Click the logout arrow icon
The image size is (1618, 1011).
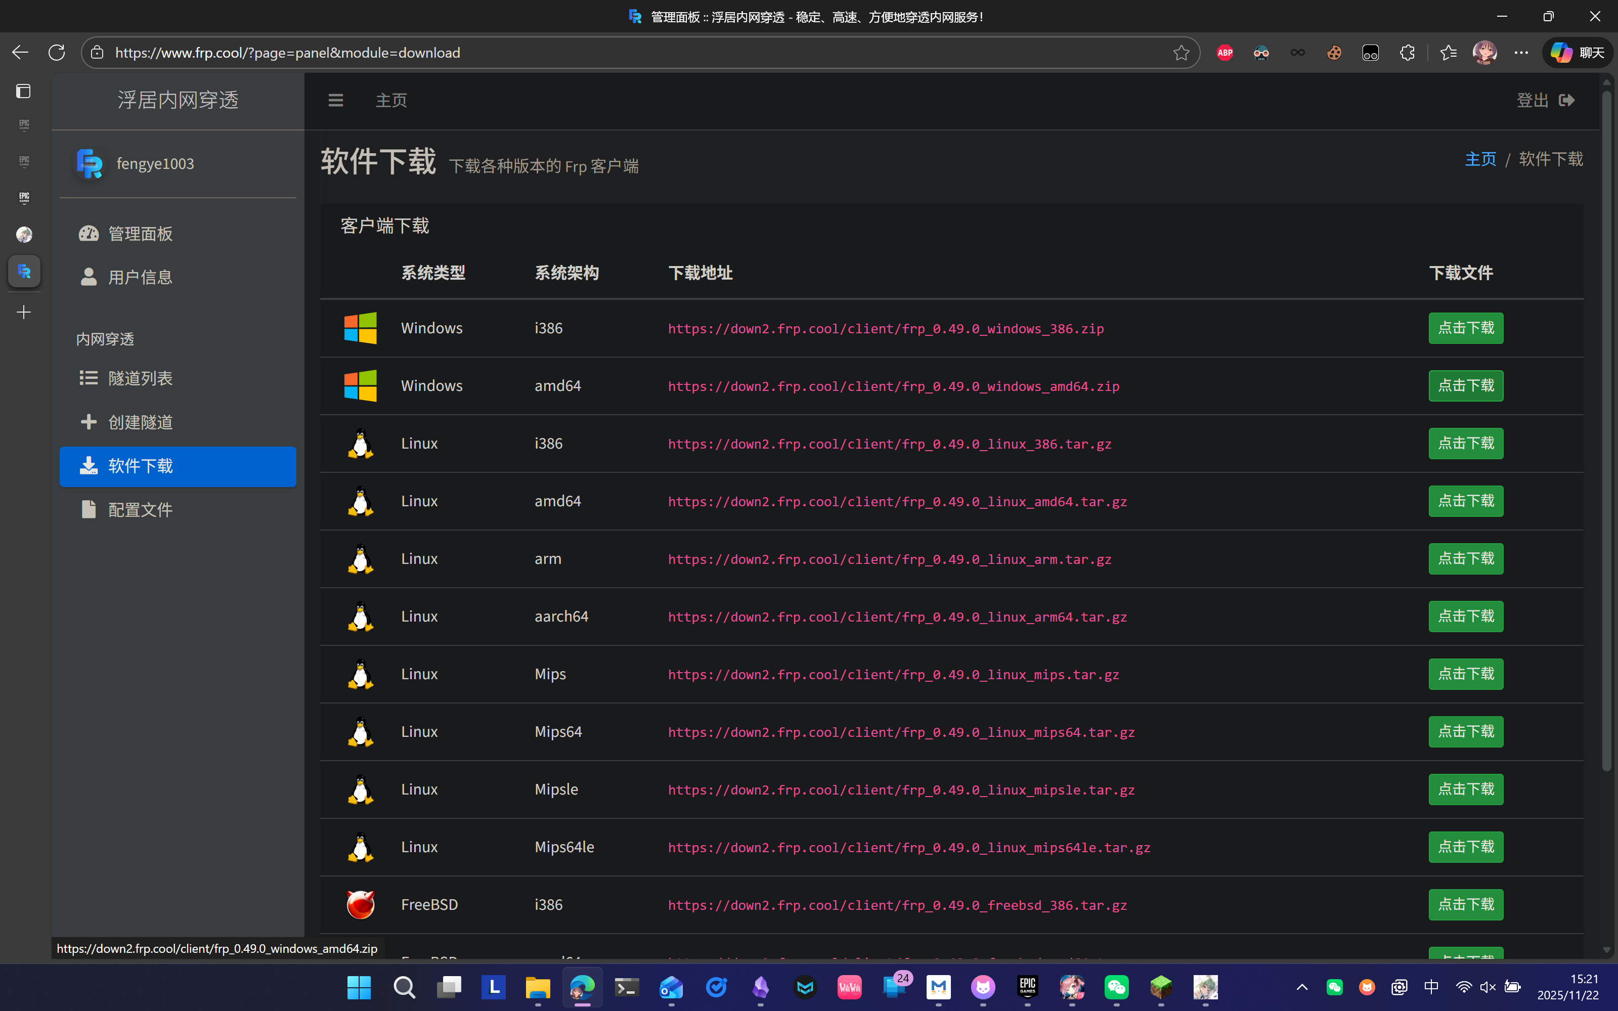click(x=1566, y=100)
